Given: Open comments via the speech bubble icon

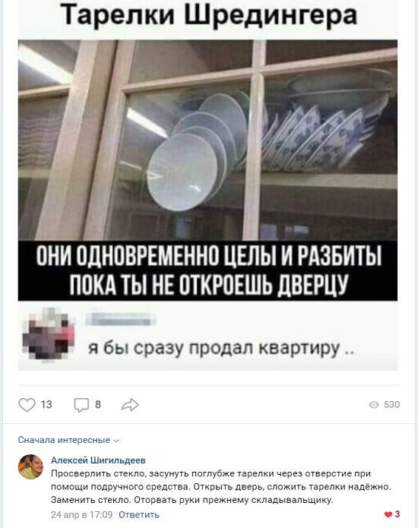Looking at the screenshot, I should click(81, 405).
